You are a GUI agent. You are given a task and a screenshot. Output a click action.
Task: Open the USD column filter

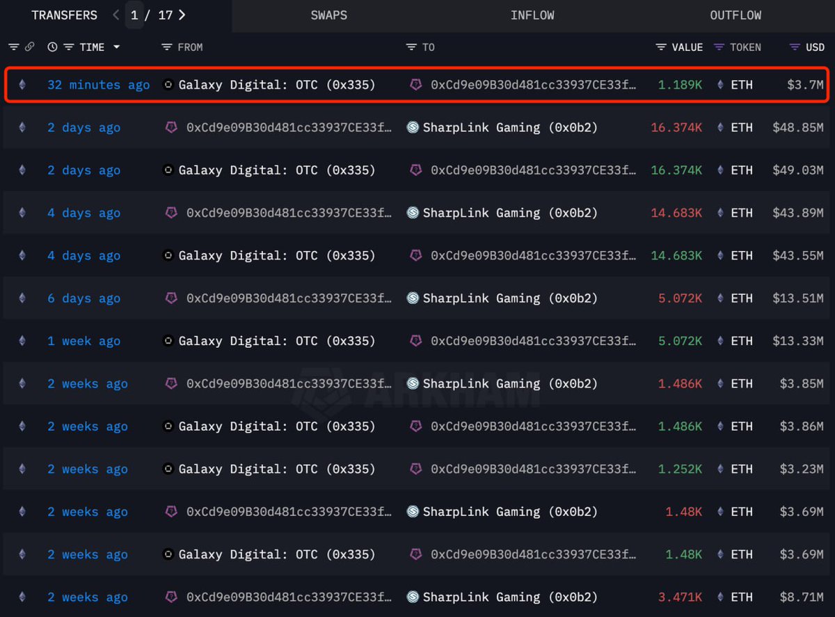tap(795, 47)
